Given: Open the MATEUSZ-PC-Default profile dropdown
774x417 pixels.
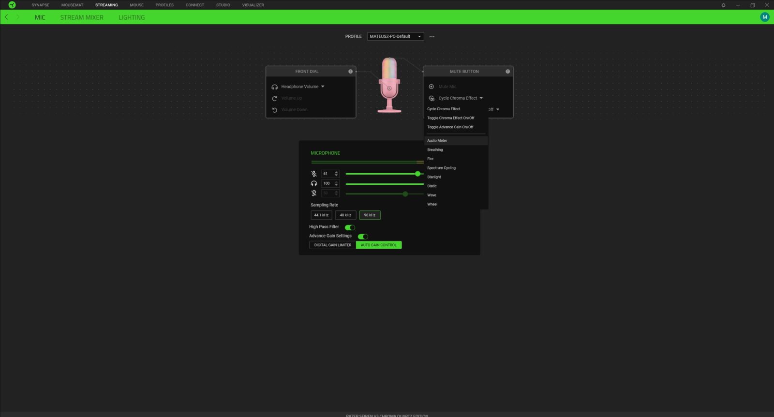Looking at the screenshot, I should point(395,37).
